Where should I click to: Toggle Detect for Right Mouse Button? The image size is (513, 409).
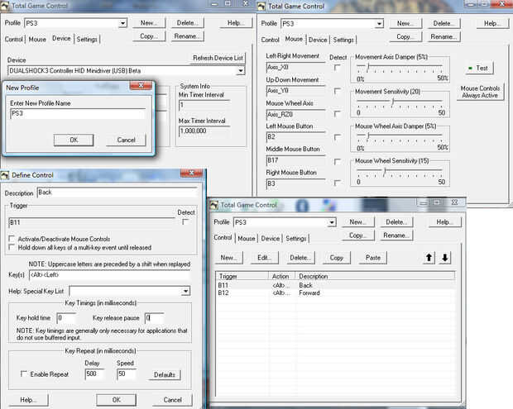click(338, 183)
